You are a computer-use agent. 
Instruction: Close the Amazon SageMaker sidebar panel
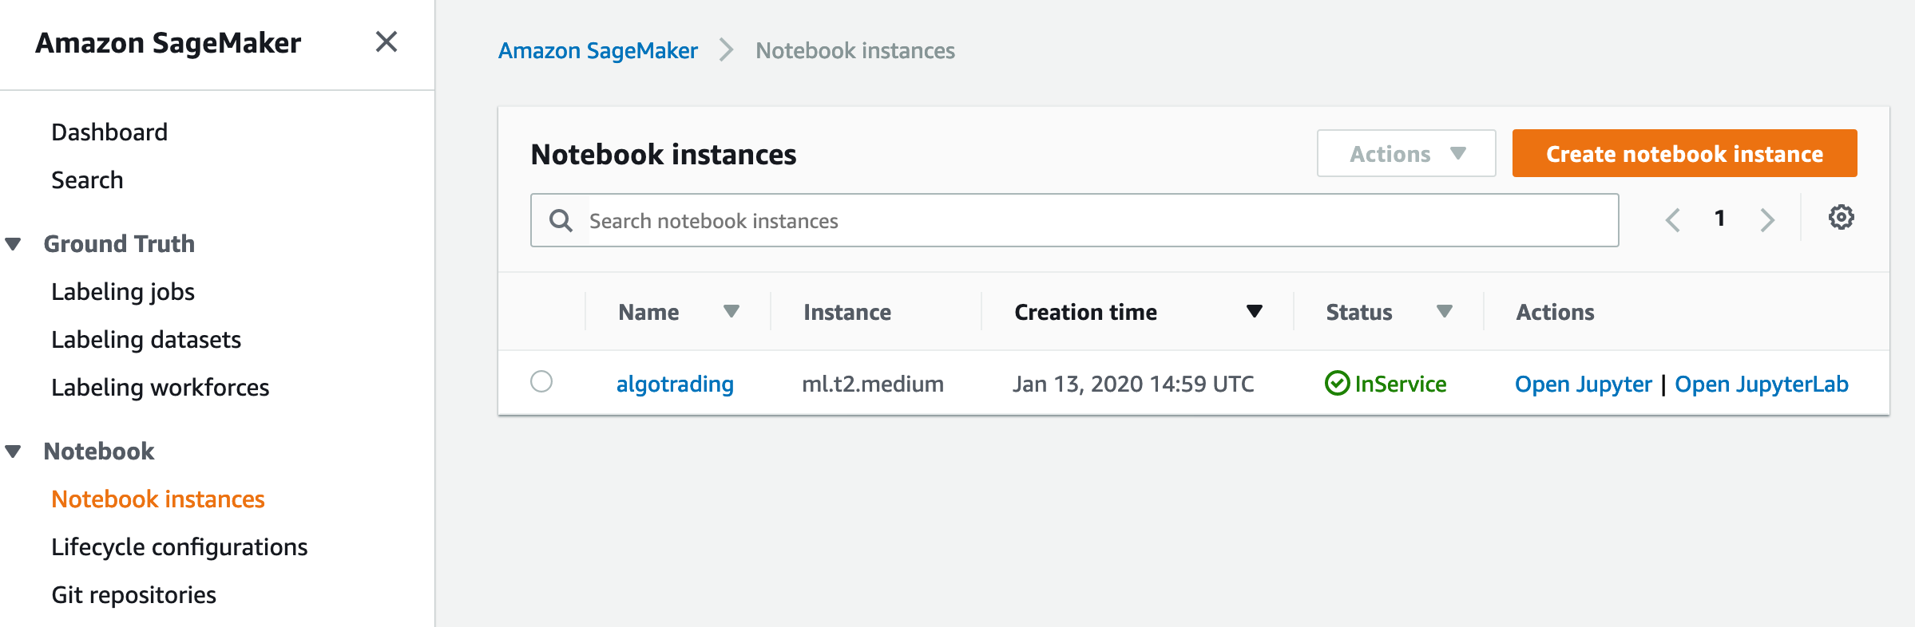click(x=387, y=42)
